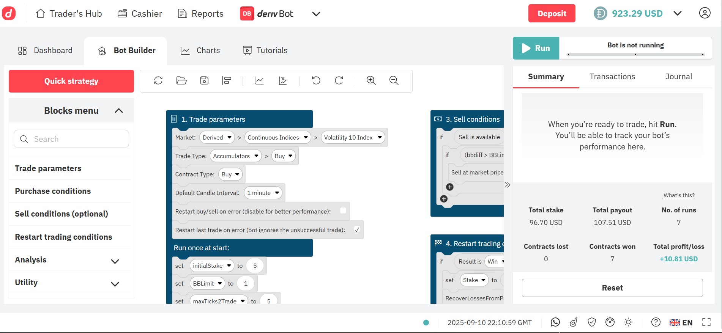Click the save bot icon
Image resolution: width=722 pixels, height=333 pixels.
[204, 80]
